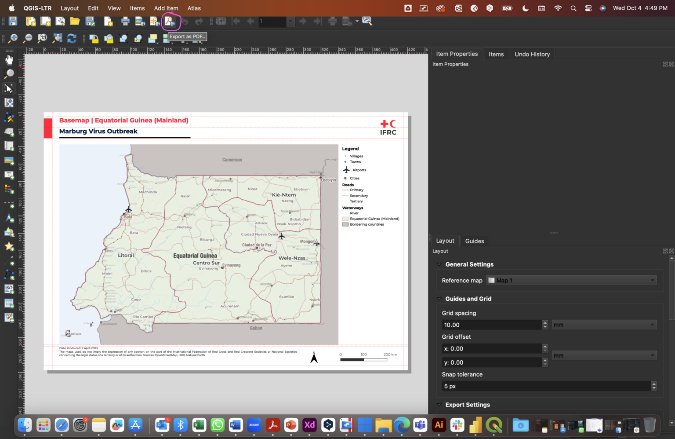Open the Print Layout printer icon

tap(126, 21)
